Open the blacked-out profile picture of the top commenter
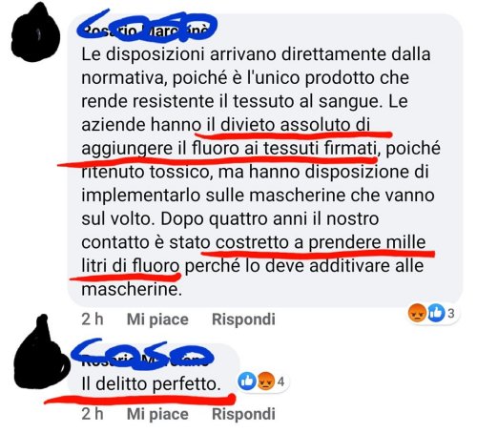Image resolution: width=477 pixels, height=433 pixels. pos(35,32)
